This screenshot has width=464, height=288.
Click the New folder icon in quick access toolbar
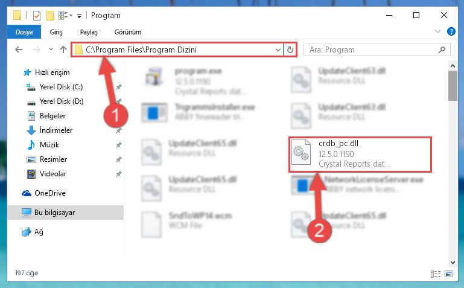pyautogui.click(x=50, y=15)
